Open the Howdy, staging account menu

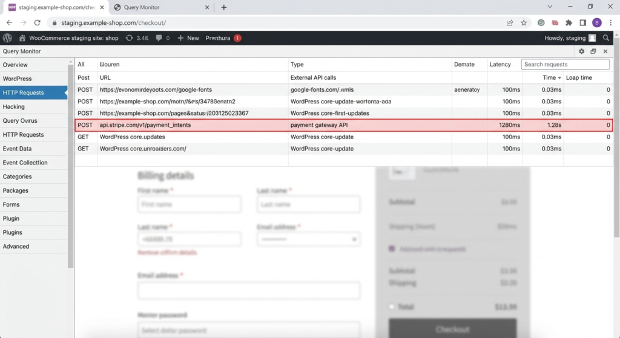pyautogui.click(x=570, y=38)
